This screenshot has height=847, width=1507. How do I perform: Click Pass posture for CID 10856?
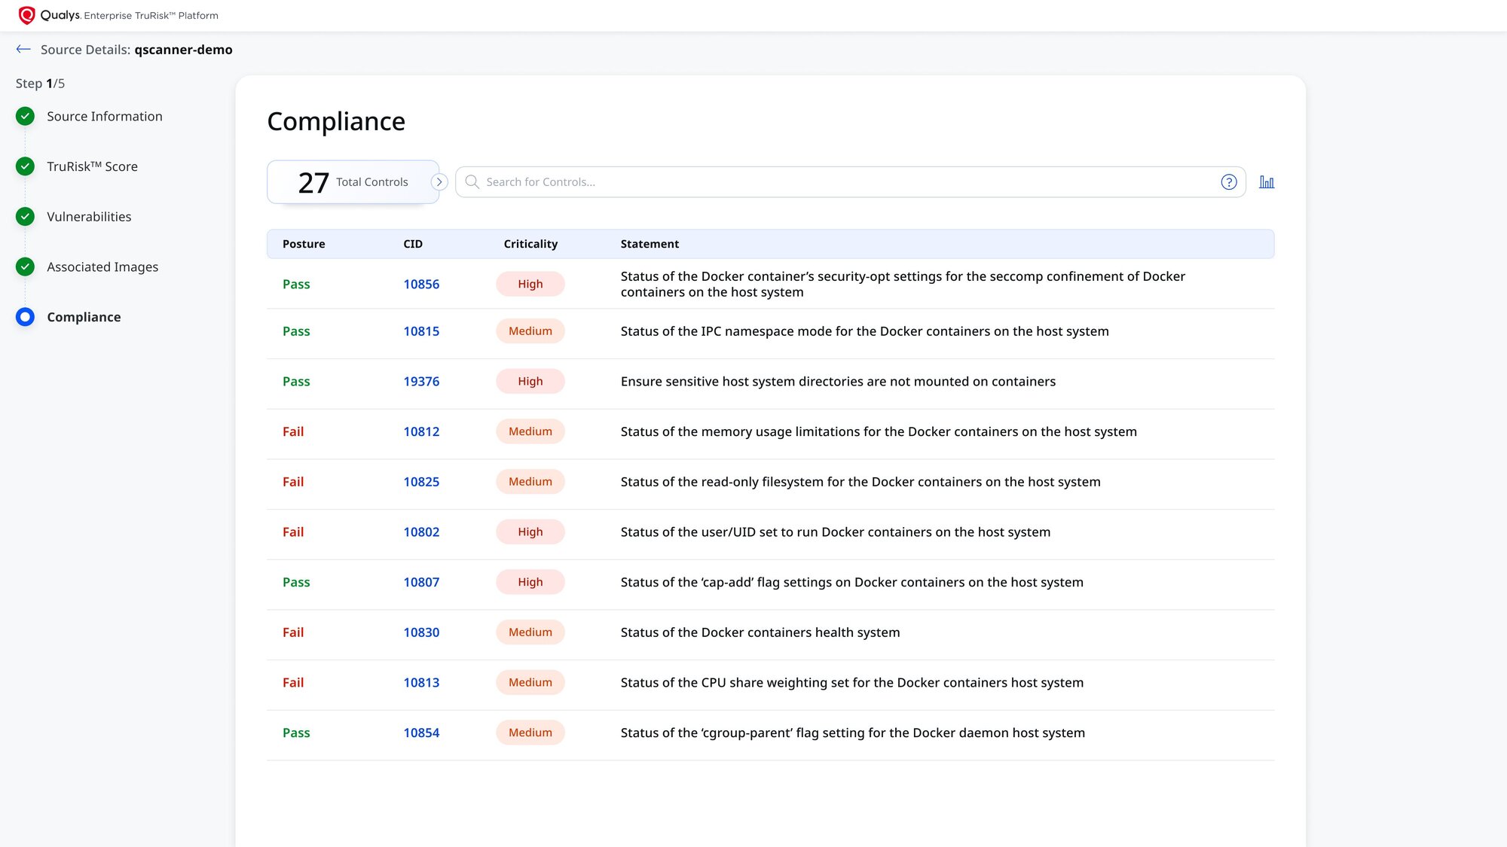(296, 284)
